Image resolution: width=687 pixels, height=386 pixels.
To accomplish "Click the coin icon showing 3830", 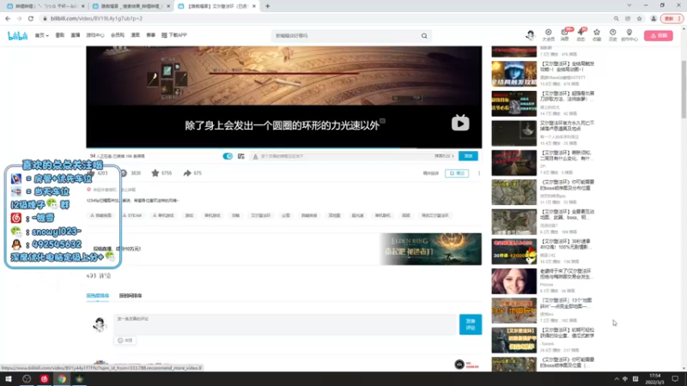I will pyautogui.click(x=124, y=173).
